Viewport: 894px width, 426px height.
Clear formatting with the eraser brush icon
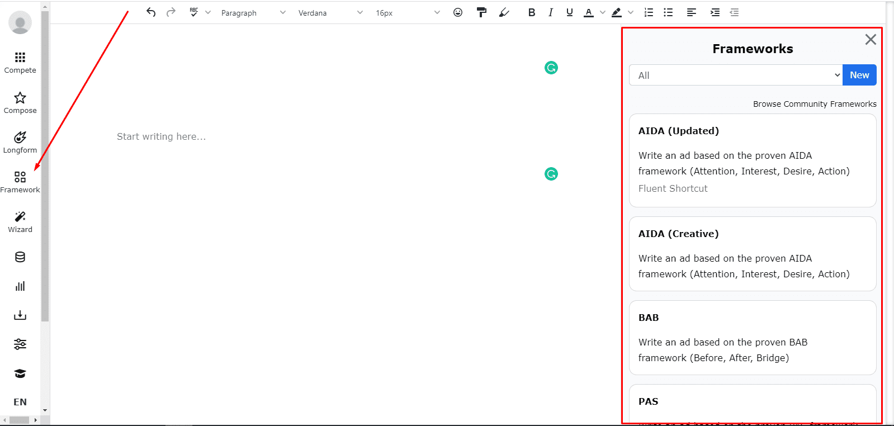504,12
